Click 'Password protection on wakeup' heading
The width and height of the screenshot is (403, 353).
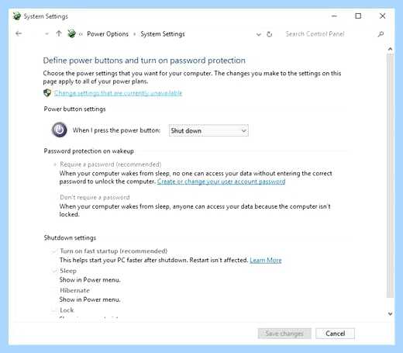(x=89, y=151)
